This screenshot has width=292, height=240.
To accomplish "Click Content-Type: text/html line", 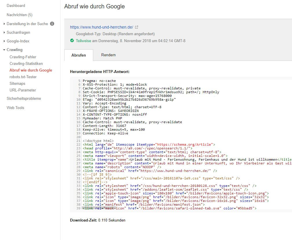I will tap(122, 107).
